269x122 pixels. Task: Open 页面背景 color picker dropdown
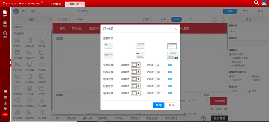136,65
